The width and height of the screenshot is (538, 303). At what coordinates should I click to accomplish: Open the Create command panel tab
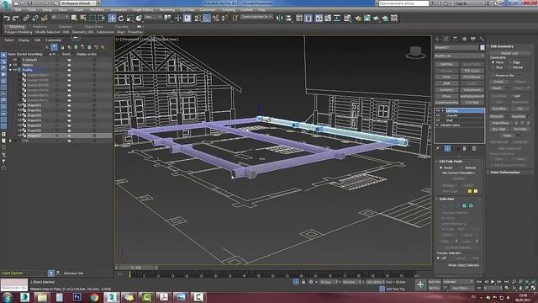tap(437, 39)
